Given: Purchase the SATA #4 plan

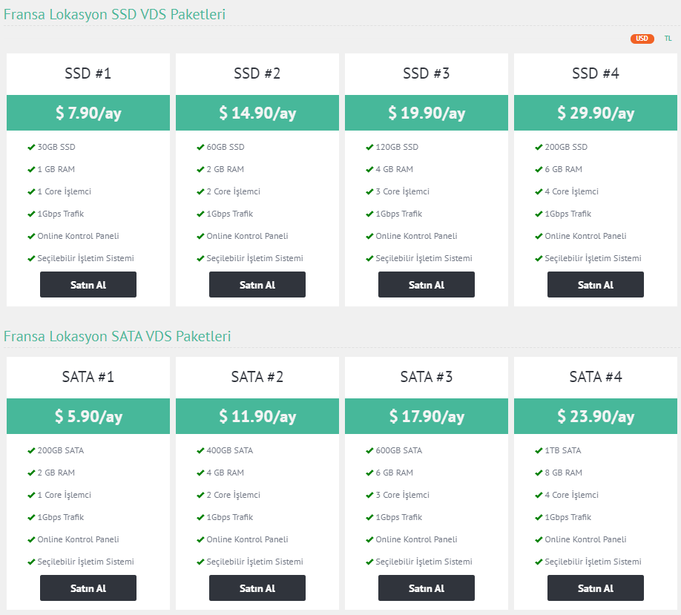Looking at the screenshot, I should [596, 588].
